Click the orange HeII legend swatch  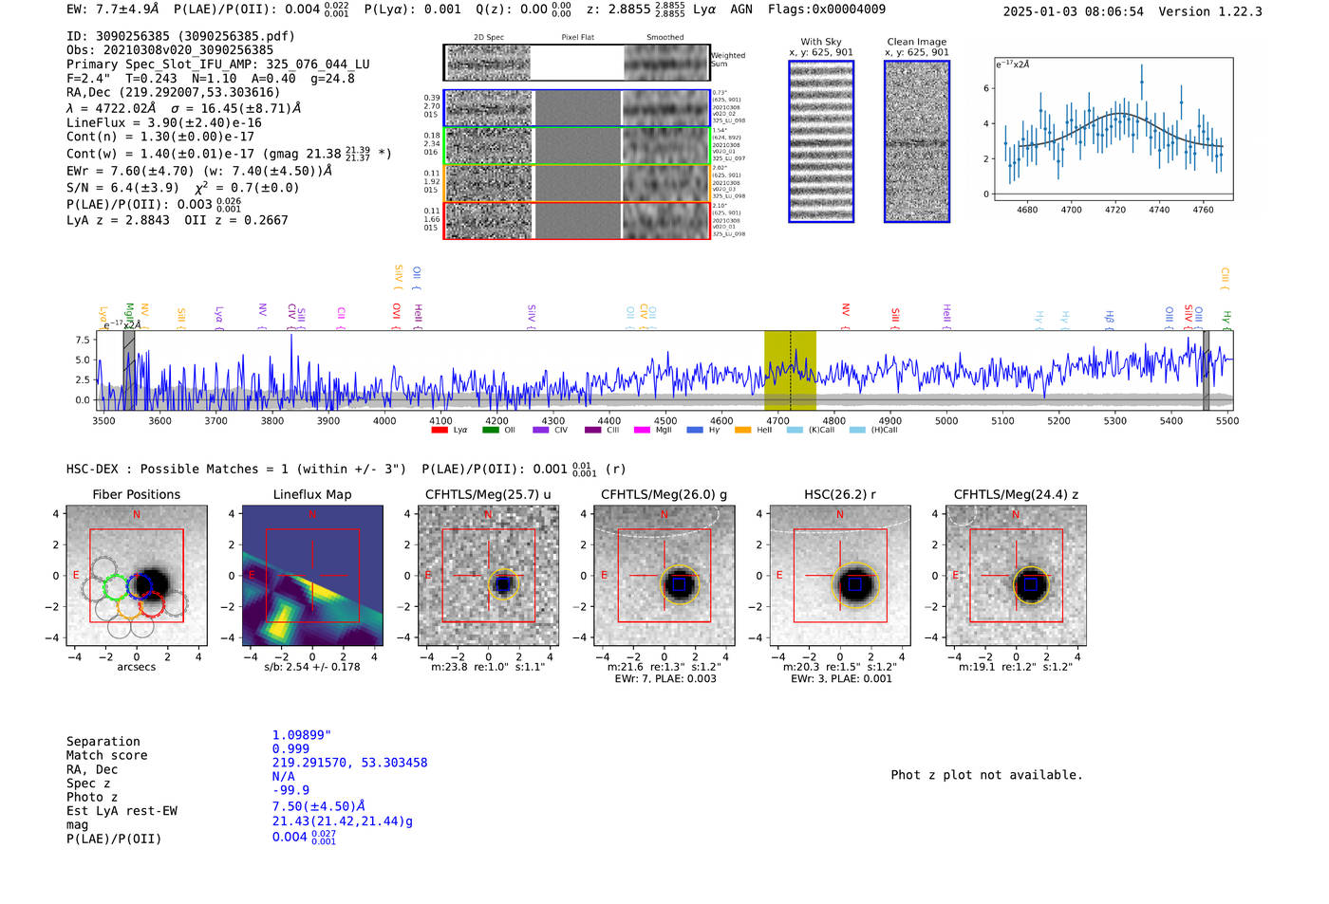point(742,430)
